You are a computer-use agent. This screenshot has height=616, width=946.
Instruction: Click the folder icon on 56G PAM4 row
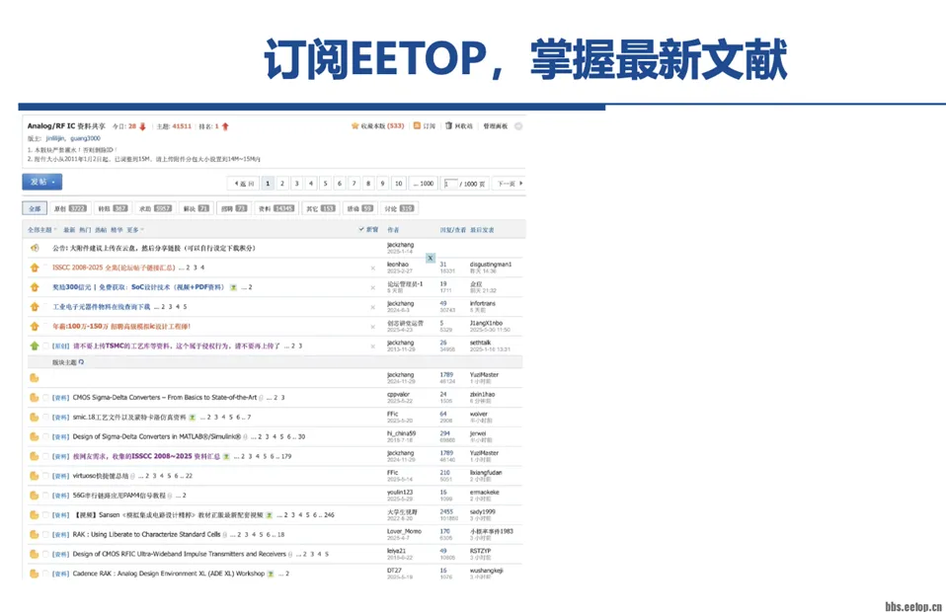(35, 496)
